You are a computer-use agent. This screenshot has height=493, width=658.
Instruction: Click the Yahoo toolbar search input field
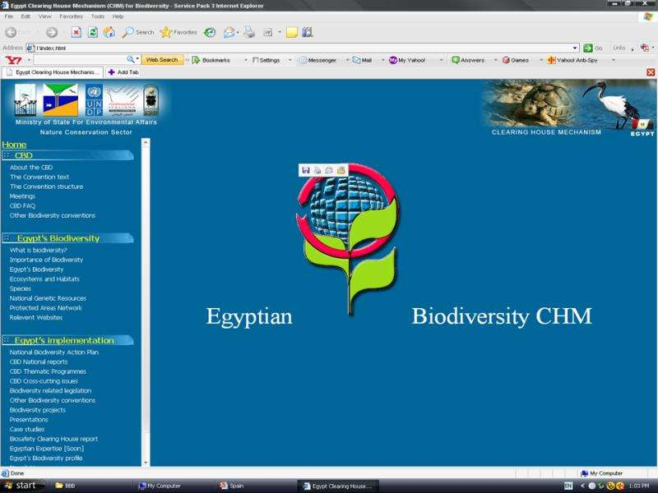[x=78, y=60]
